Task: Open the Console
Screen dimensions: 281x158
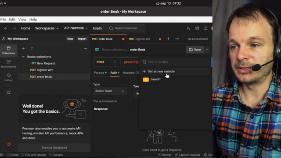Action: click(56, 155)
